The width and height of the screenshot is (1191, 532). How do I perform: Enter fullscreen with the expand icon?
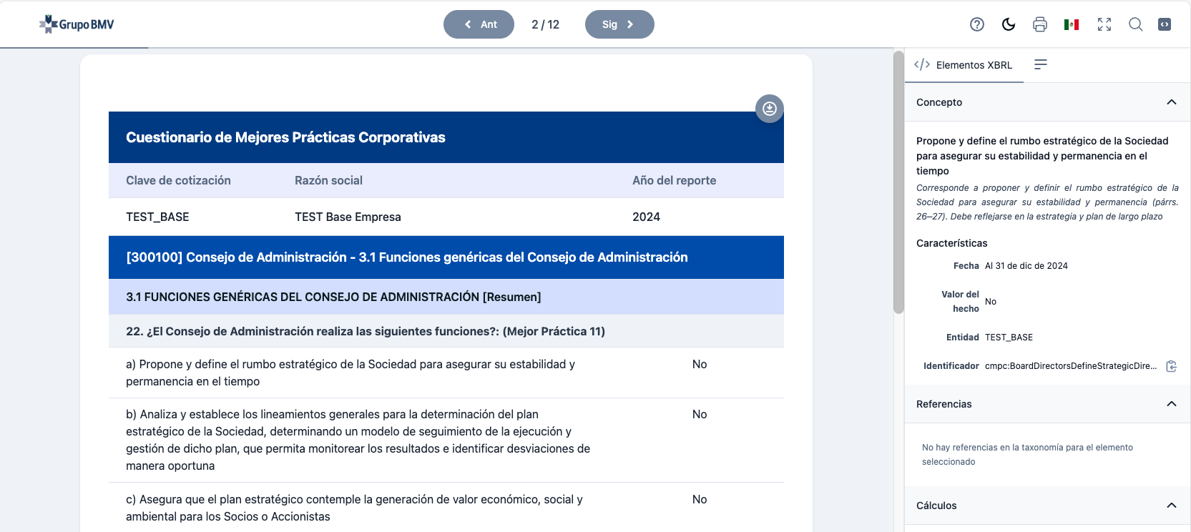coord(1104,24)
